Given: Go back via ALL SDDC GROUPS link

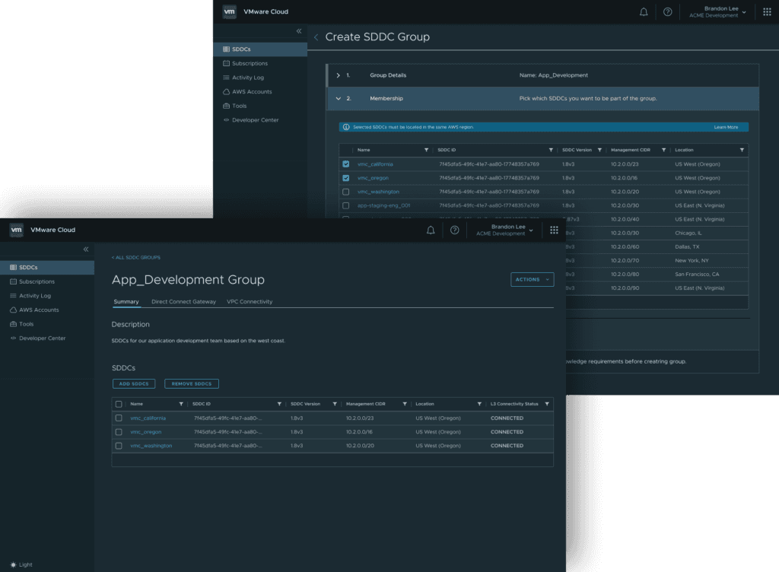Looking at the screenshot, I should point(136,258).
